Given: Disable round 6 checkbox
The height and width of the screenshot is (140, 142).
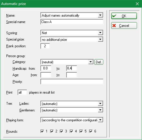Looking at the screenshot, I should coord(91,131).
